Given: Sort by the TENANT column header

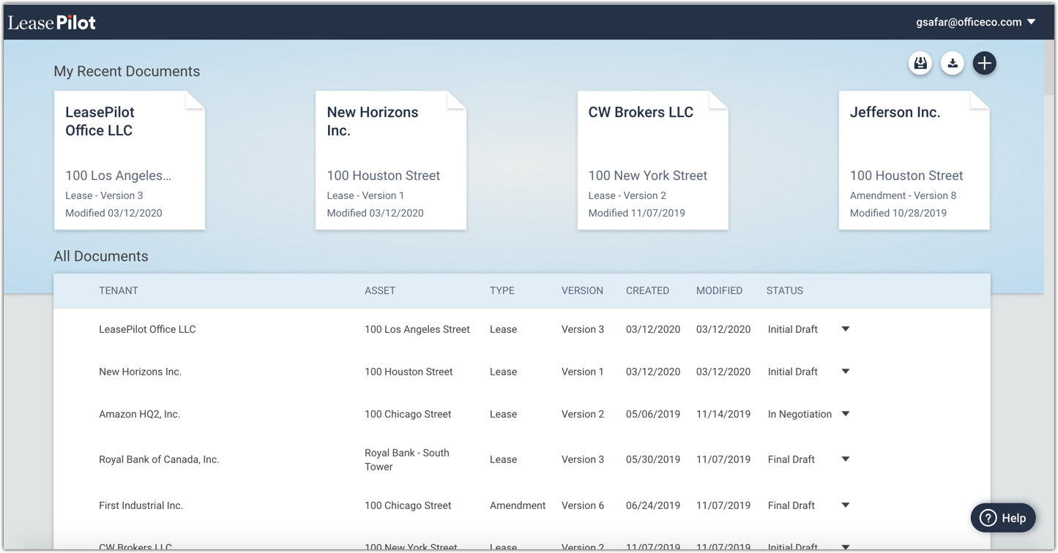Looking at the screenshot, I should point(119,290).
